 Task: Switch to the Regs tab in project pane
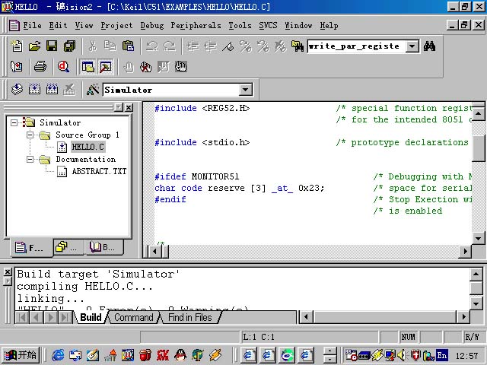coord(68,247)
